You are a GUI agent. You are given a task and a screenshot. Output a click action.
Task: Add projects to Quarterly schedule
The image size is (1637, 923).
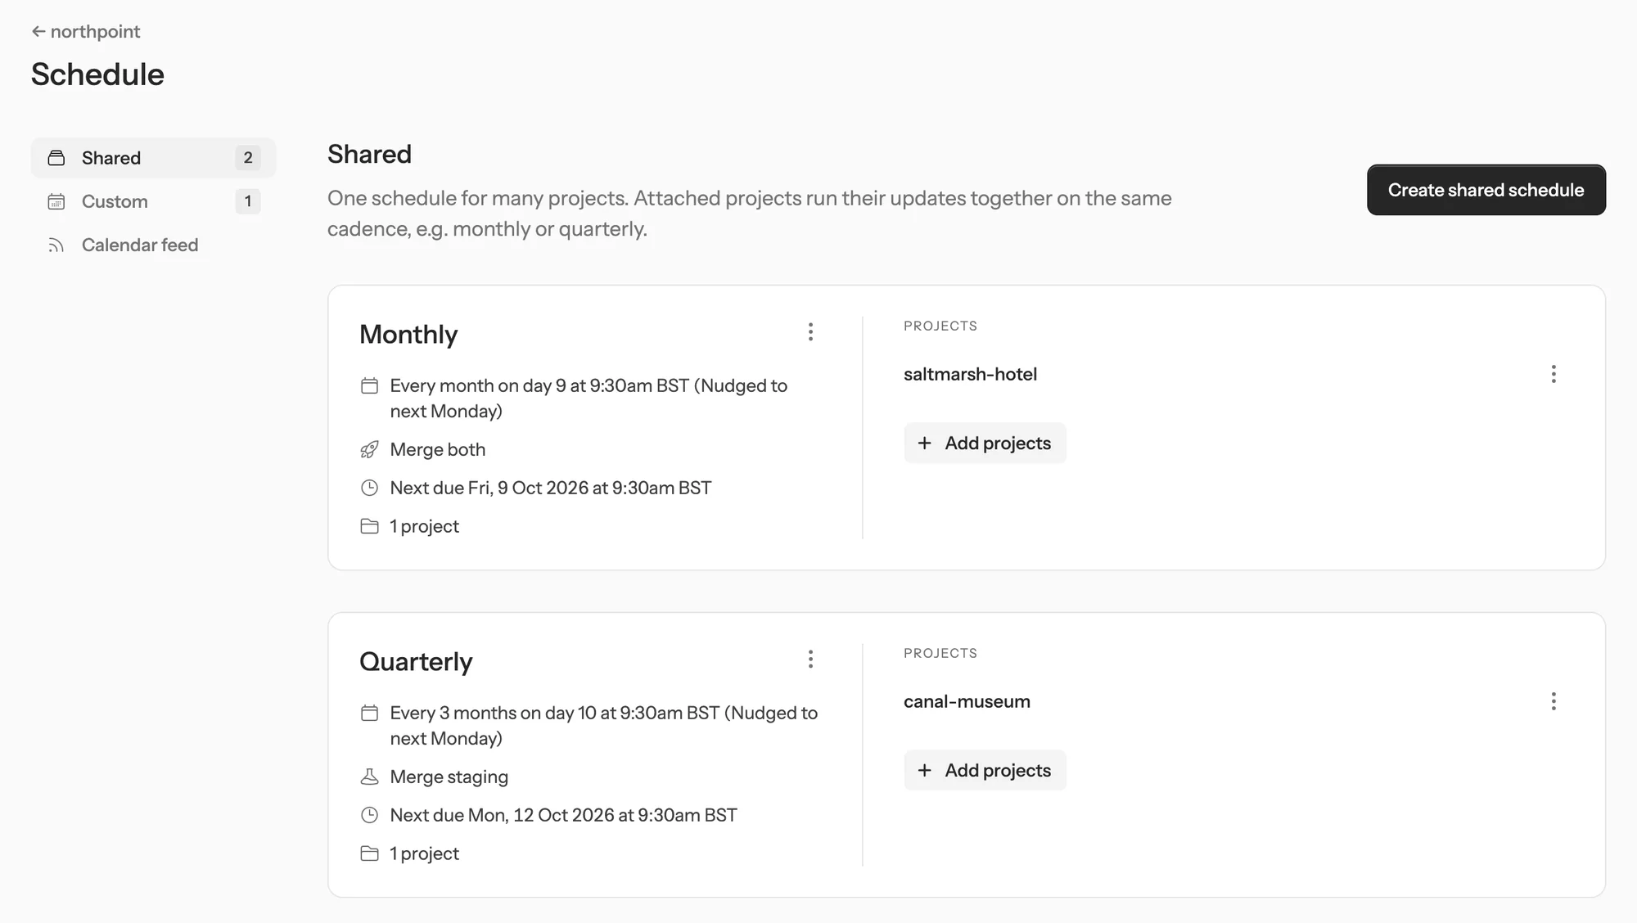point(985,770)
